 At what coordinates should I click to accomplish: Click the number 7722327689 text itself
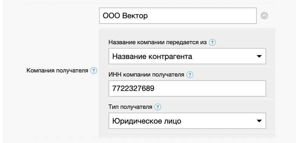point(133,88)
